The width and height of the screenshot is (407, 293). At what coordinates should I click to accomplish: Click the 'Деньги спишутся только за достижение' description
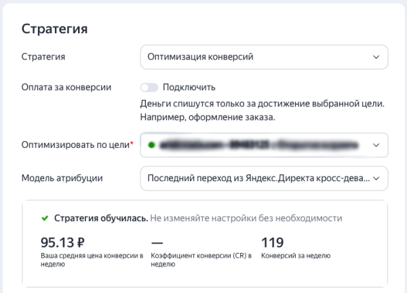[262, 111]
